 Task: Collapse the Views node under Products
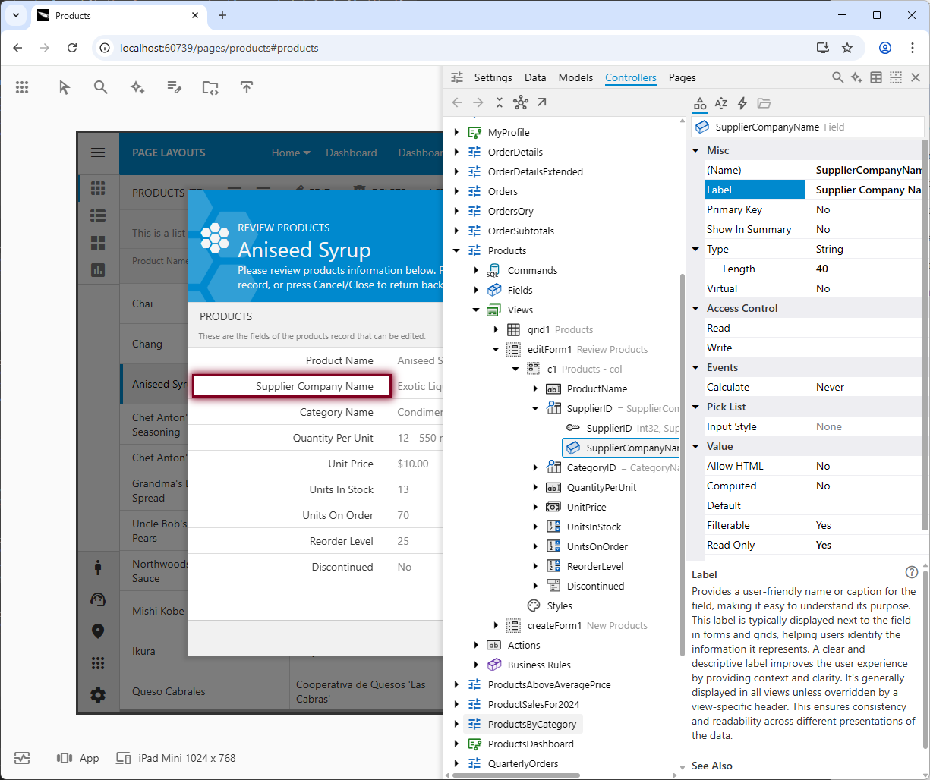(x=476, y=310)
